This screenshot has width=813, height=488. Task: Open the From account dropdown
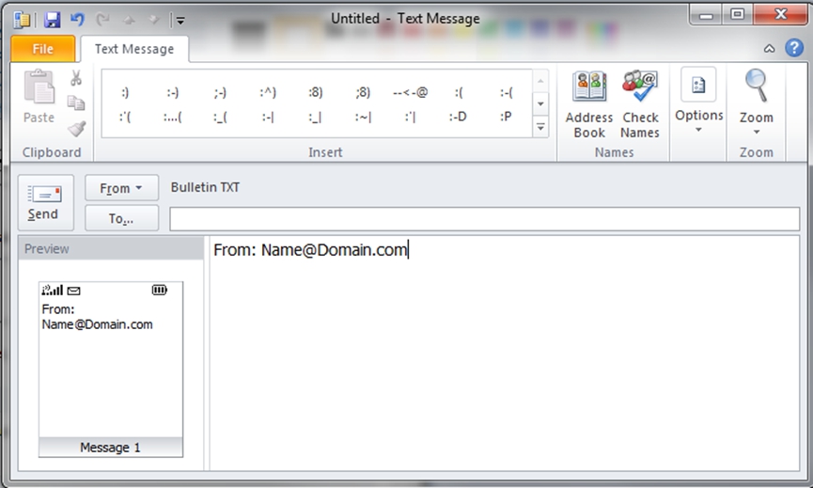coord(122,188)
